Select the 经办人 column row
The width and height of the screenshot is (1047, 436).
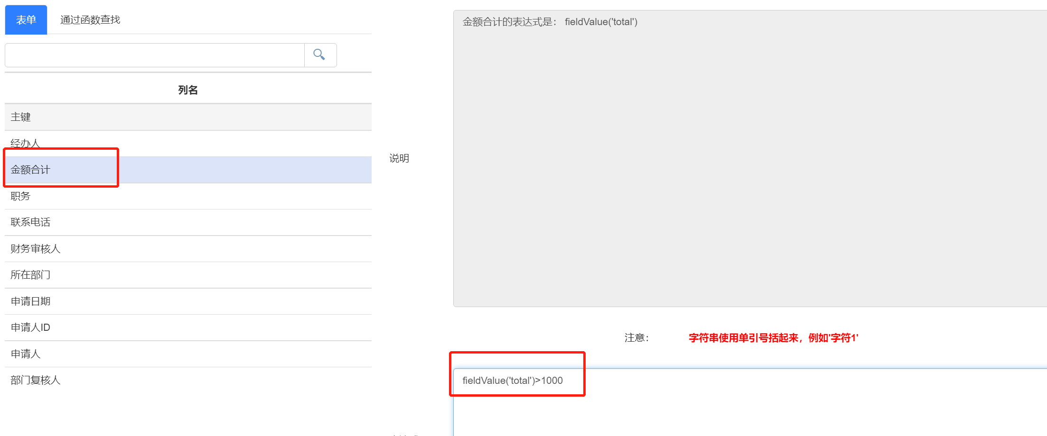pyautogui.click(x=188, y=143)
